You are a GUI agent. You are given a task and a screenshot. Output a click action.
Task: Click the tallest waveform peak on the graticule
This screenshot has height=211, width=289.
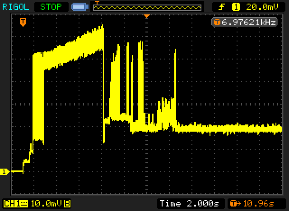tap(103, 25)
